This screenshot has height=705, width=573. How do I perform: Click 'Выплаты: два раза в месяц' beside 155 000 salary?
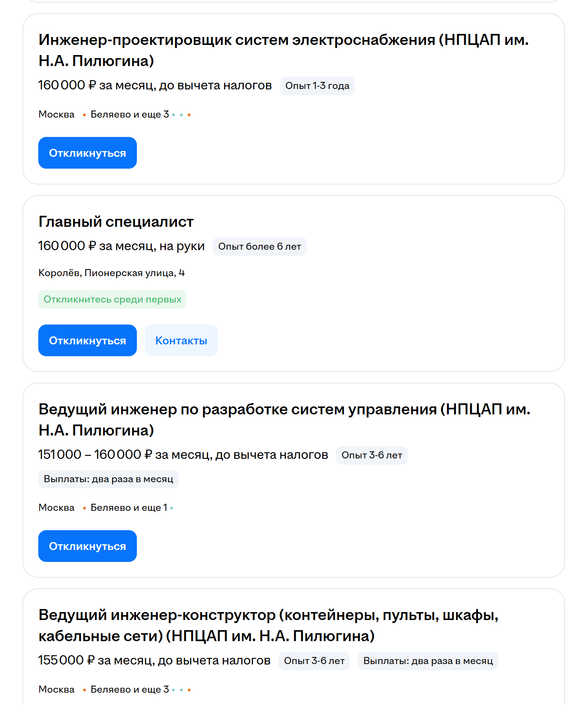point(427,661)
